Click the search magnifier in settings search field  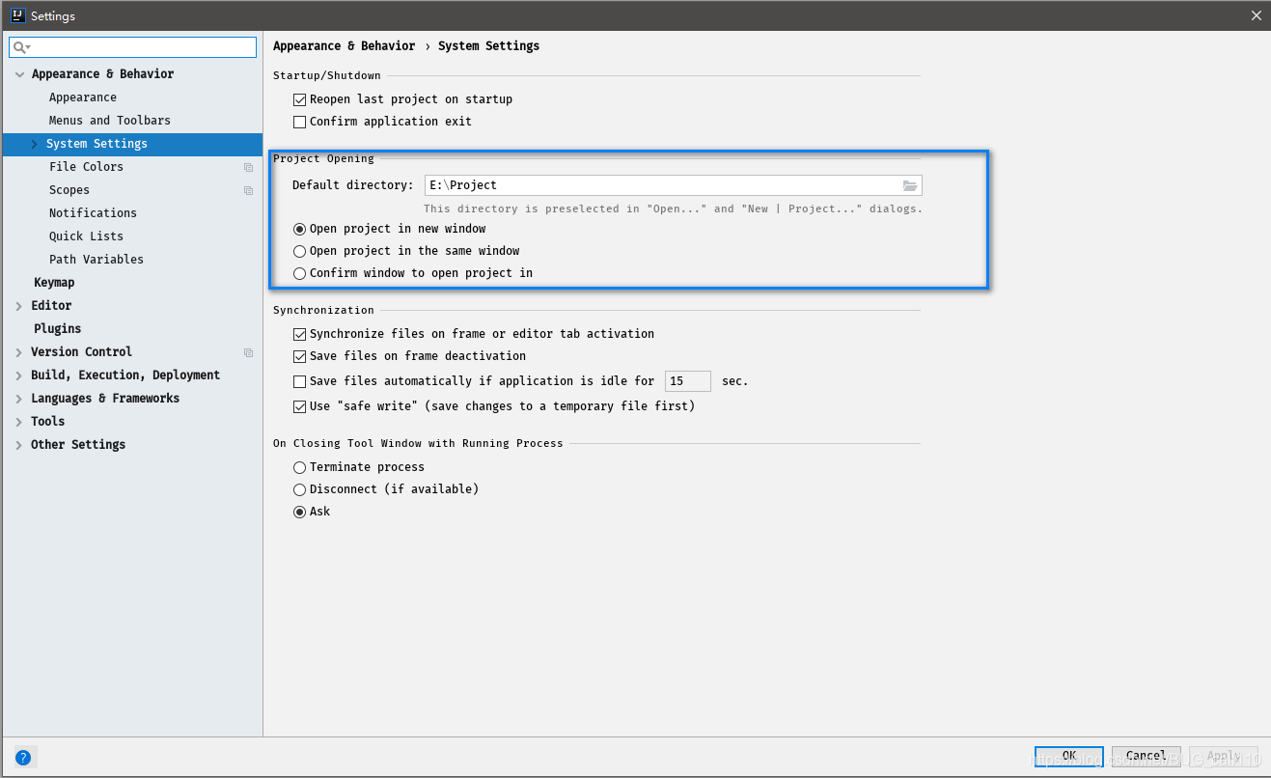tap(19, 46)
